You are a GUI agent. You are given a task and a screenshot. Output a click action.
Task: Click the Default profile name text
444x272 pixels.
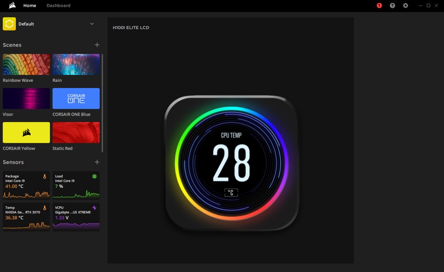coord(26,24)
